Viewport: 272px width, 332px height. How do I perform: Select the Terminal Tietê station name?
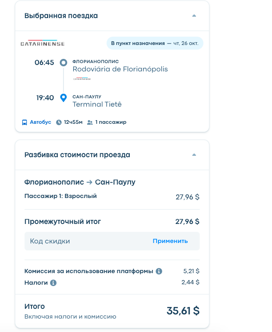[97, 104]
